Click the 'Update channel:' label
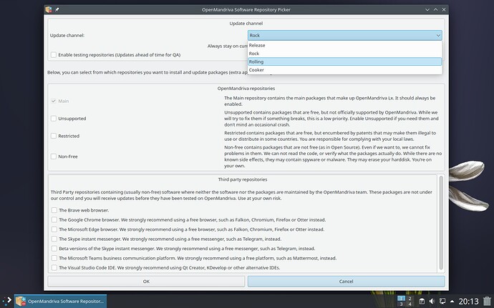This screenshot has height=308, width=494. (x=67, y=36)
